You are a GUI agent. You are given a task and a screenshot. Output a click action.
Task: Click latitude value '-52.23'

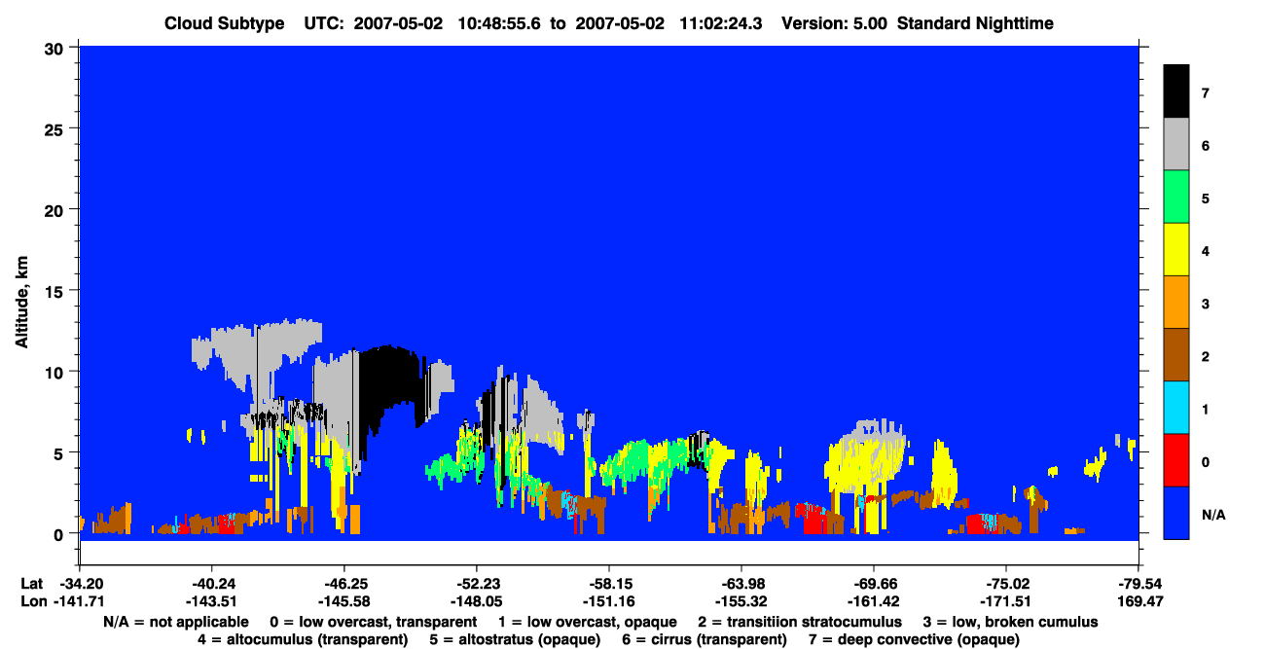tap(476, 583)
